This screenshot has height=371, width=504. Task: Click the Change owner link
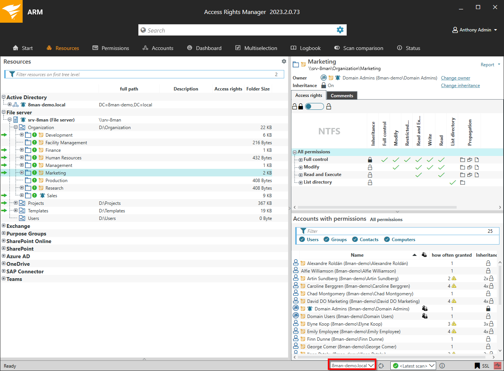455,78
